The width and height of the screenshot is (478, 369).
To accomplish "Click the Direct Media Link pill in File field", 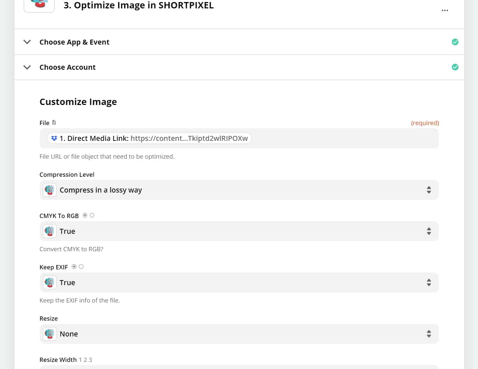I will coord(149,138).
